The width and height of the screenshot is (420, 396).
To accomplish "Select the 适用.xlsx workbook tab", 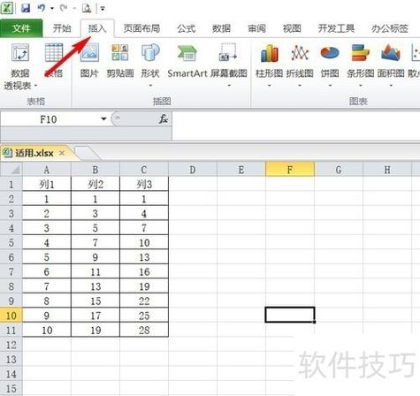I will [34, 153].
